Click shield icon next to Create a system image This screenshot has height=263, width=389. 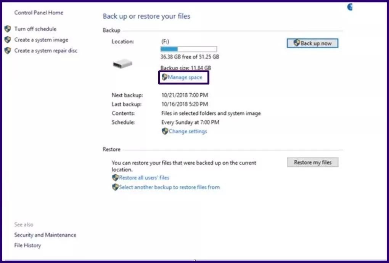[8, 40]
